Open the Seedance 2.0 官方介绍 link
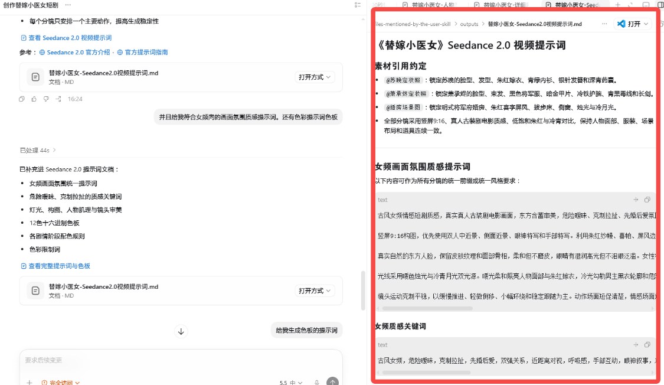This screenshot has height=385, width=664. (x=74, y=53)
